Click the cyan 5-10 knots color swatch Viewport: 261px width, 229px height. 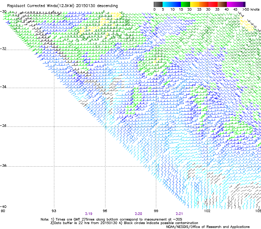click(167, 4)
